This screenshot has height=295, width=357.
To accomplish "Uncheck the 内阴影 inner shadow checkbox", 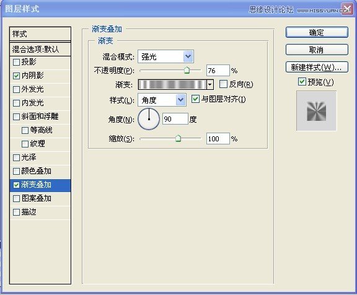I will [16, 76].
